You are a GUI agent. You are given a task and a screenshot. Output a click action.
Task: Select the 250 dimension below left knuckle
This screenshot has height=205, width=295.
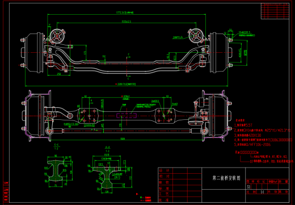point(59,74)
